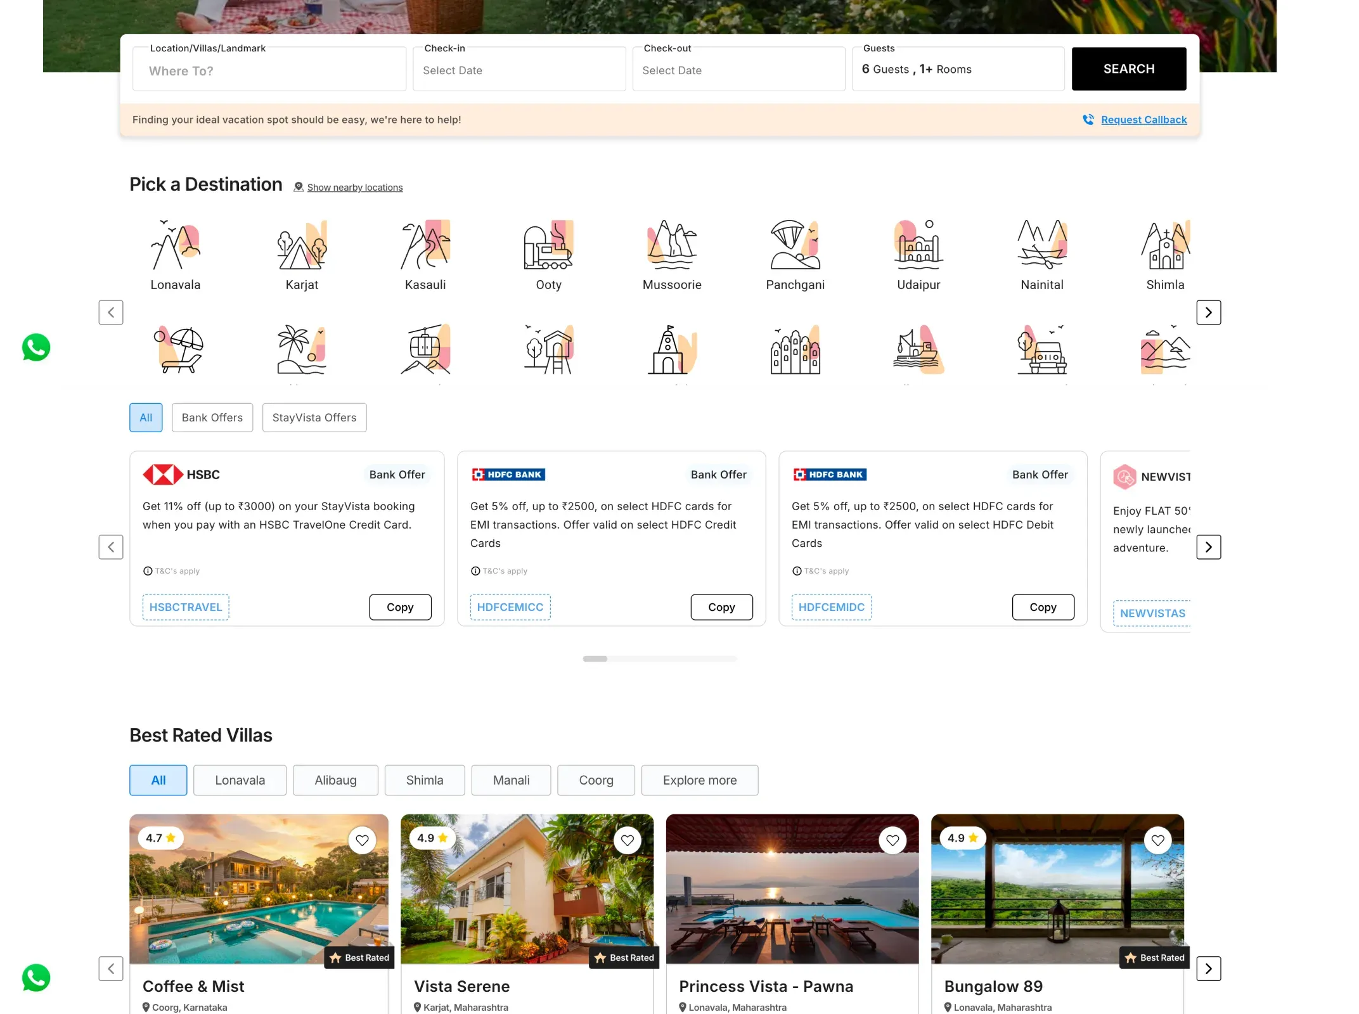The width and height of the screenshot is (1359, 1014).
Task: Open the Vista Serene villa title
Action: coord(462,986)
